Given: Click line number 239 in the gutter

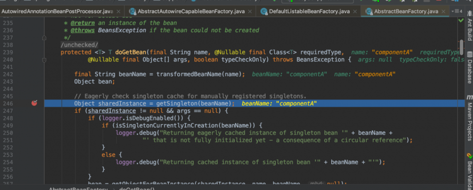Looking at the screenshot, I should coord(8,52).
